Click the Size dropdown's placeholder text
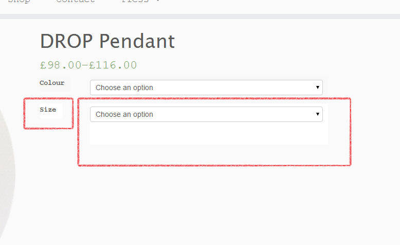Screen dimensions: 400x245 pos(124,114)
